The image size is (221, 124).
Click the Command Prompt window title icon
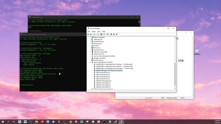pos(30,17)
